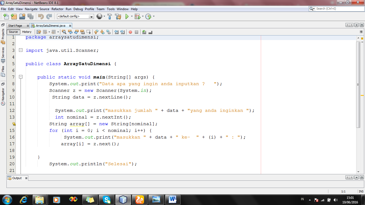Click the Search (Ctrl+I) input field
Viewport: 365px width, 205px height.
coord(339,9)
